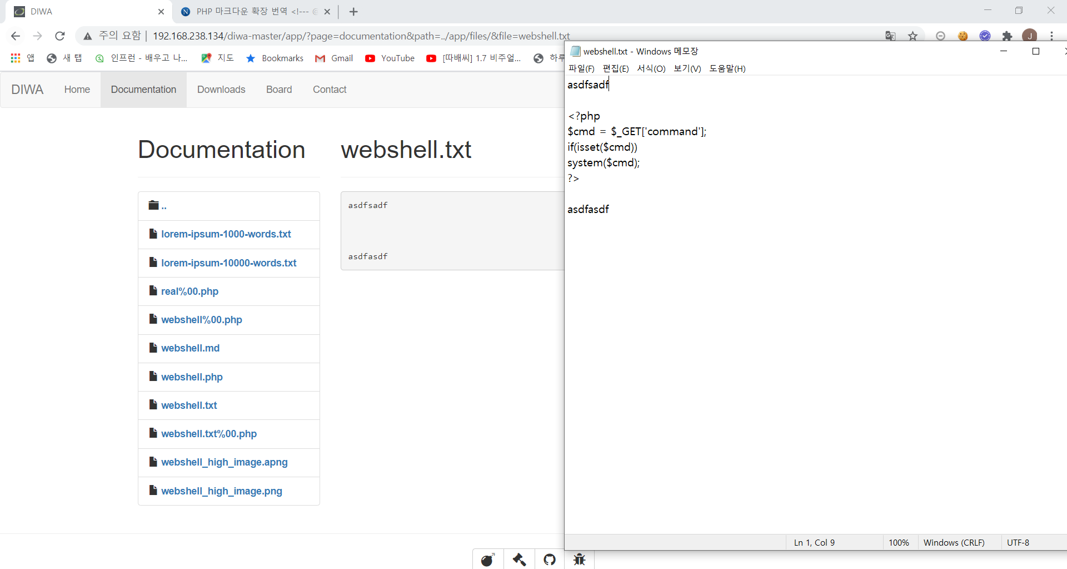Open the GitHub icon link
Viewport: 1067px width, 569px height.
(x=550, y=560)
